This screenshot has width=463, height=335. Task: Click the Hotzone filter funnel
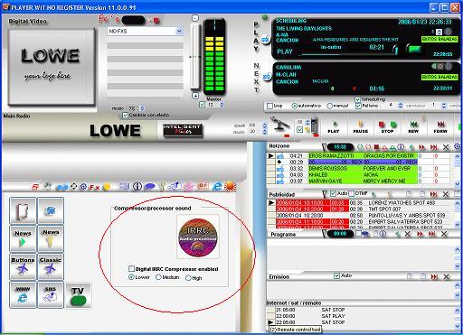pos(324,147)
